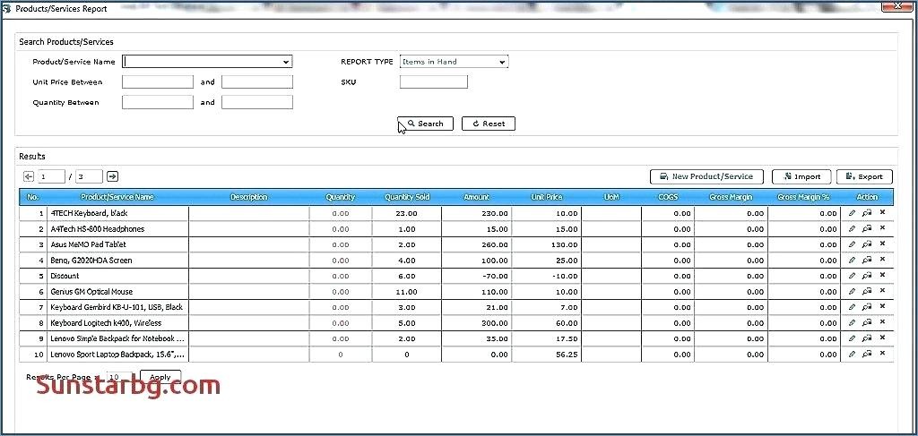Click the SKU input field

(x=434, y=82)
